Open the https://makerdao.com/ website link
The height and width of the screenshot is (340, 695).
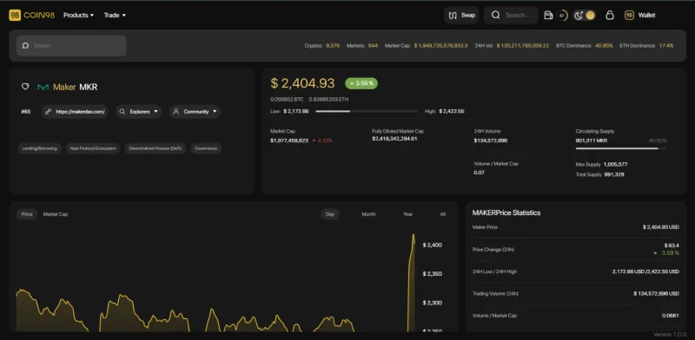point(75,112)
